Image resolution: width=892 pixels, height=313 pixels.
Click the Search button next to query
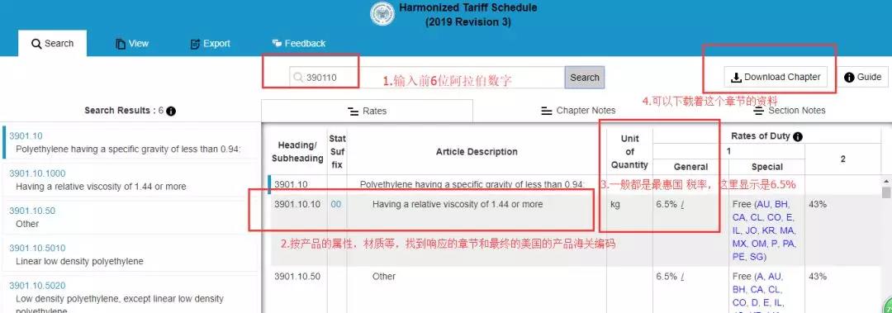584,78
